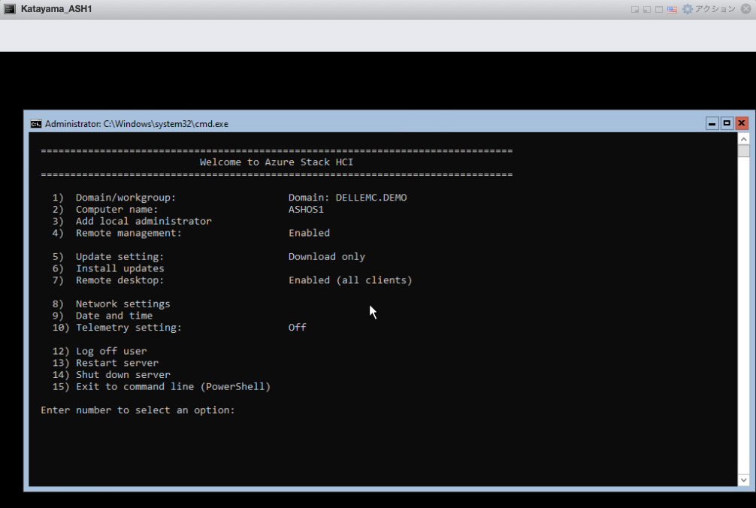Open the アクション gear menu
This screenshot has height=508, width=756.
[x=709, y=9]
